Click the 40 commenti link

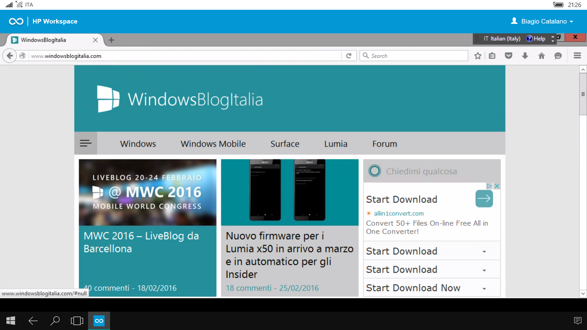107,288
